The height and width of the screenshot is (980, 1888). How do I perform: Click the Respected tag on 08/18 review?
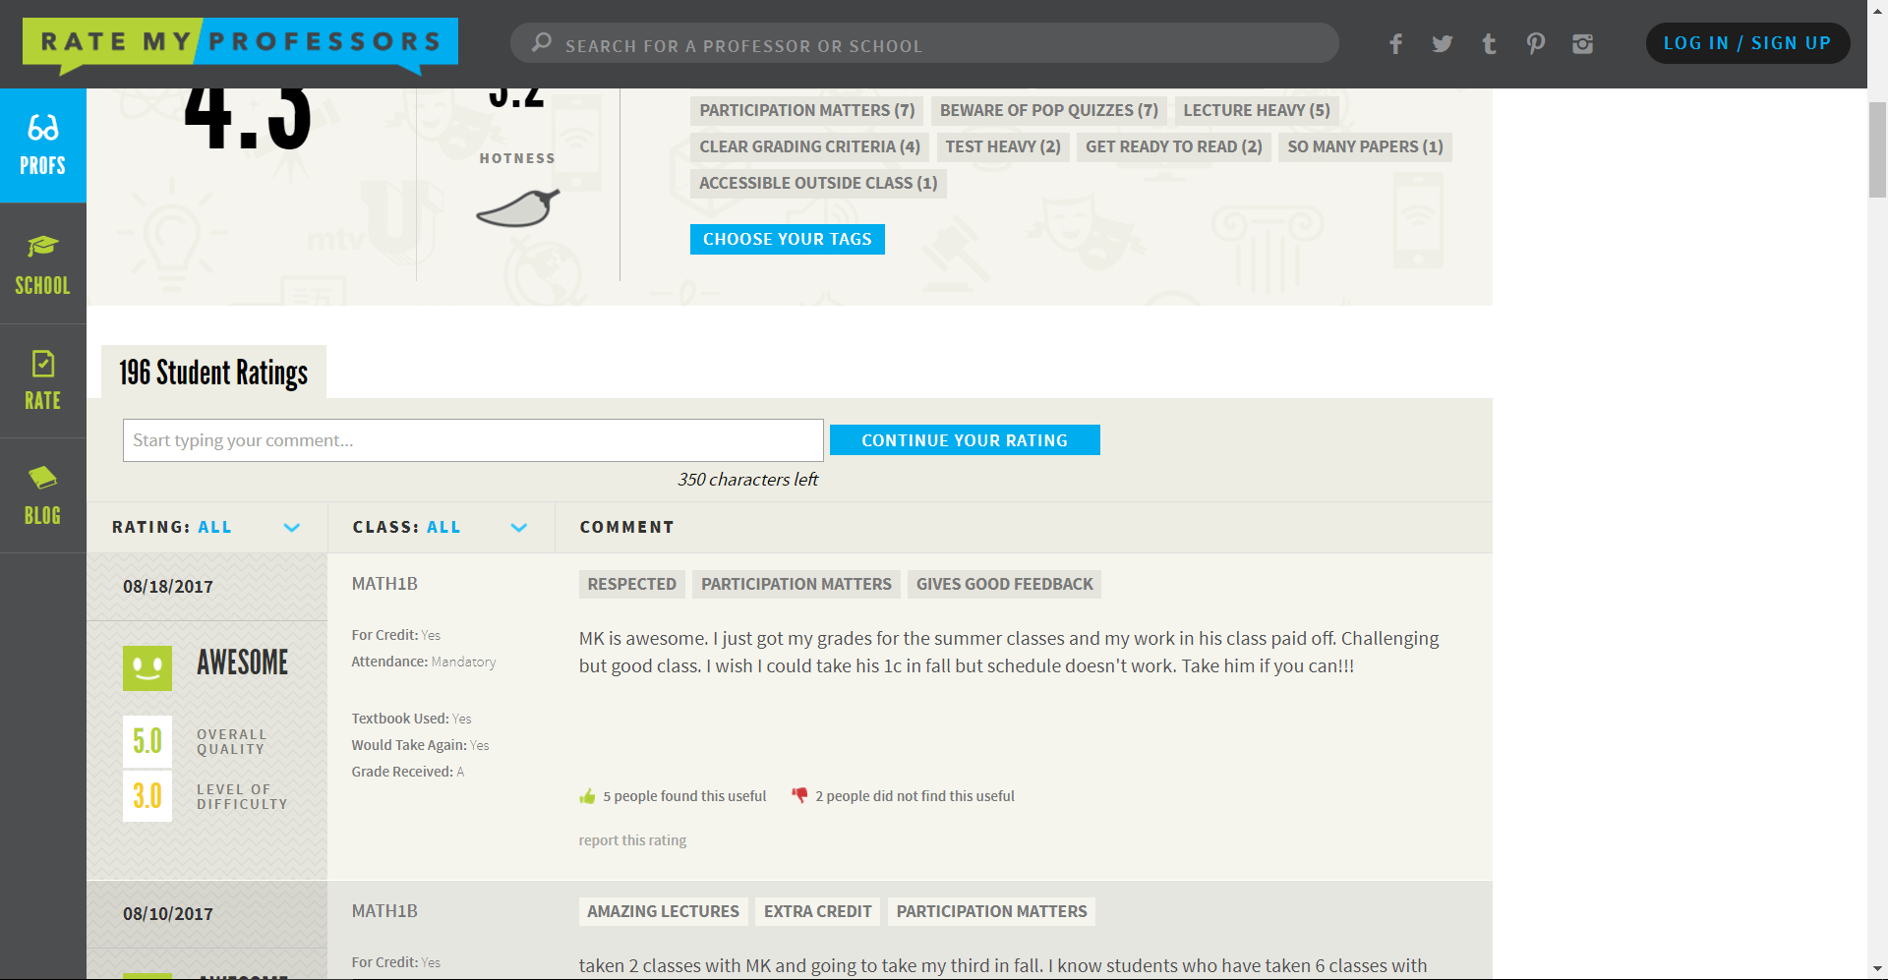tap(632, 584)
